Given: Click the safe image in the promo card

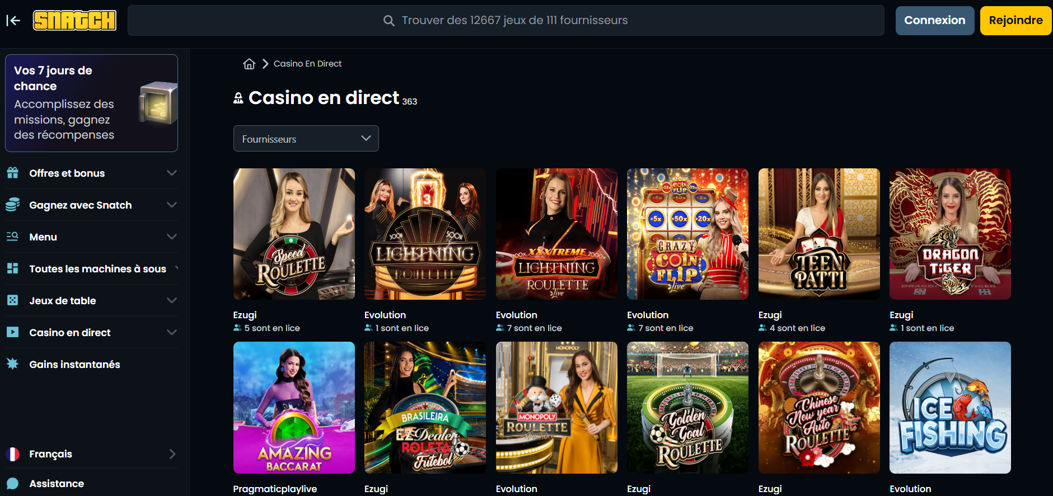Looking at the screenshot, I should (x=158, y=103).
